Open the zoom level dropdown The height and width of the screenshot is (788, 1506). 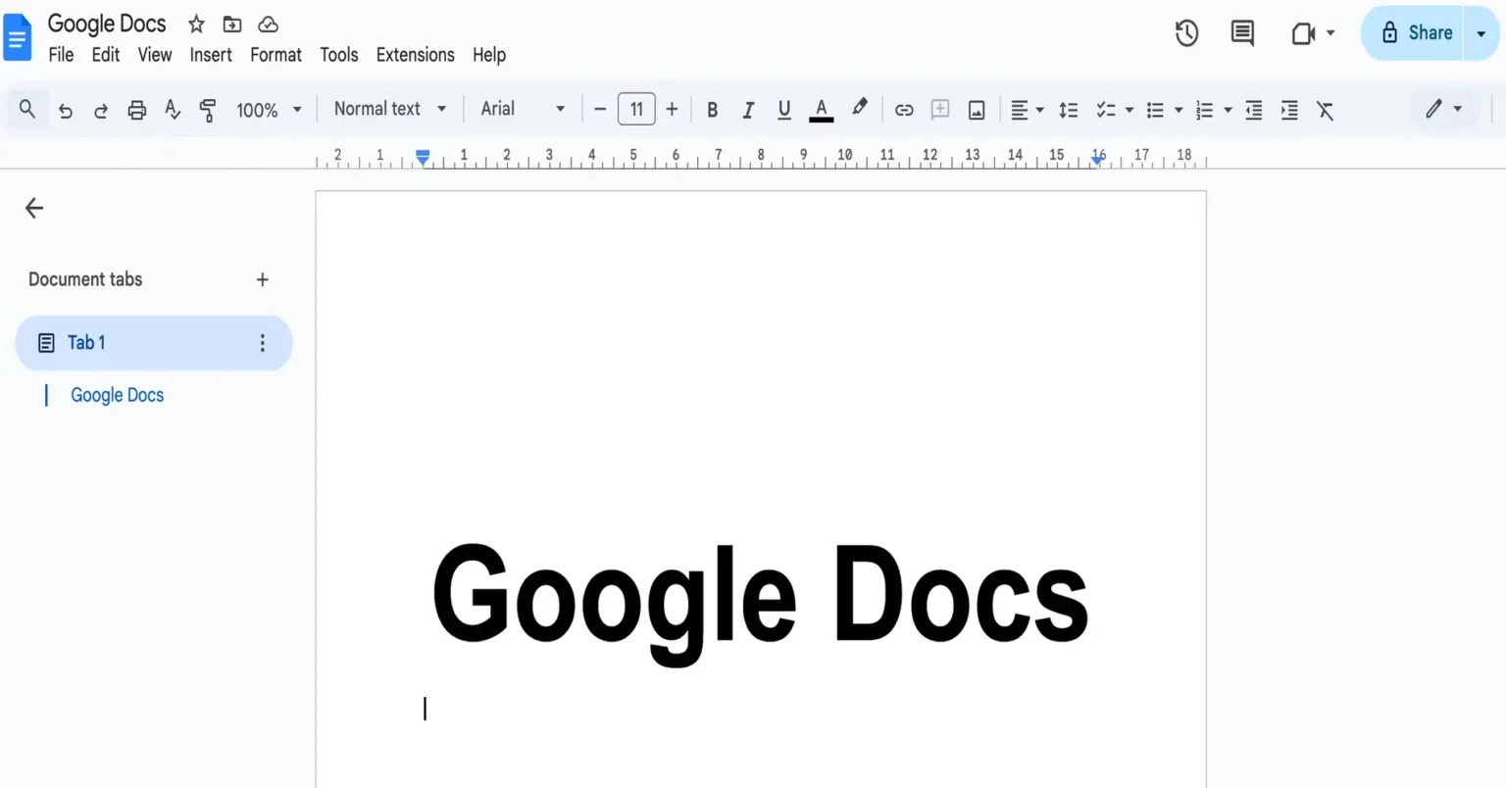point(269,110)
